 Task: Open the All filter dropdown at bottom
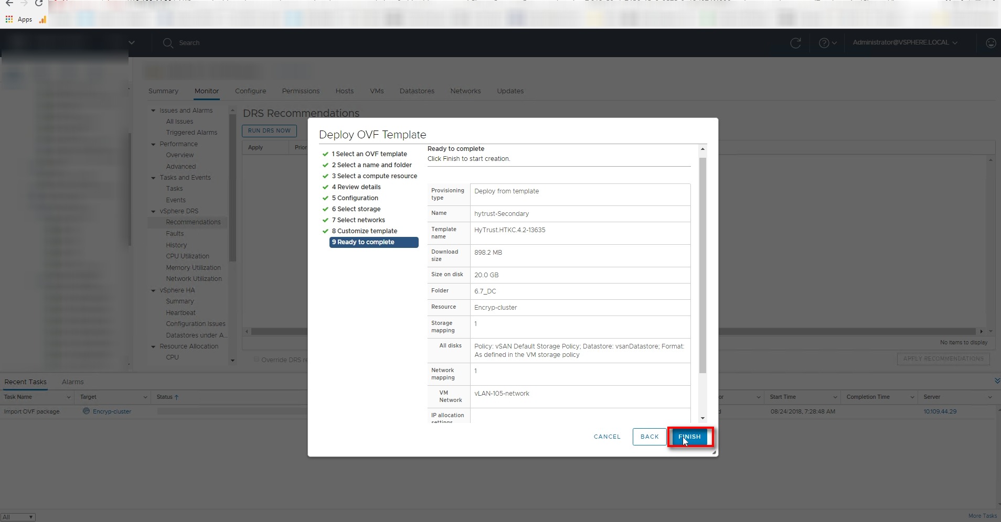(x=18, y=517)
